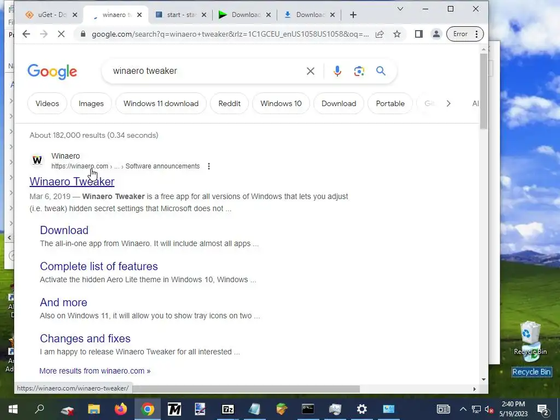
Task: Open the Winaero Tweaker result link
Action: coord(72,182)
